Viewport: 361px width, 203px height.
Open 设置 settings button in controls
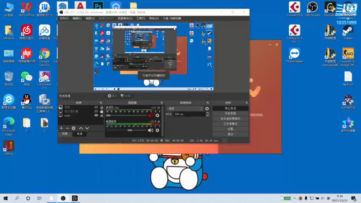pos(230,129)
